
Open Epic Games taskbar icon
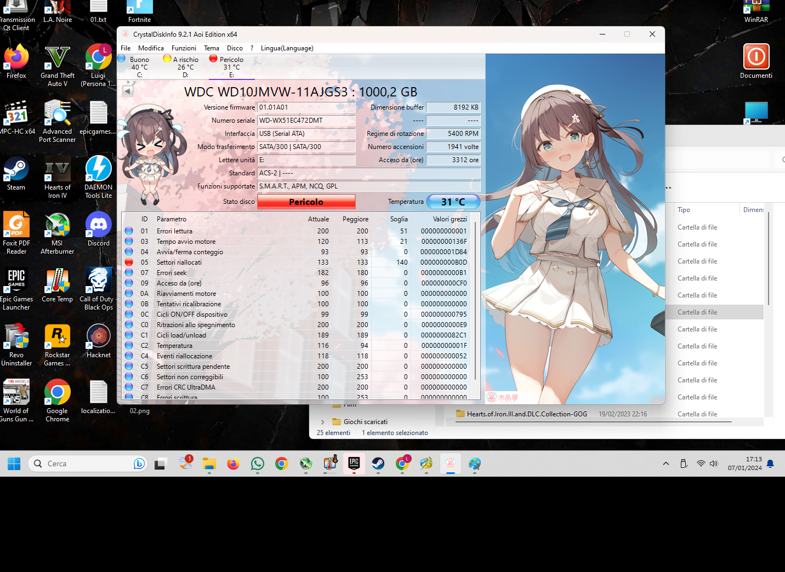click(x=354, y=464)
